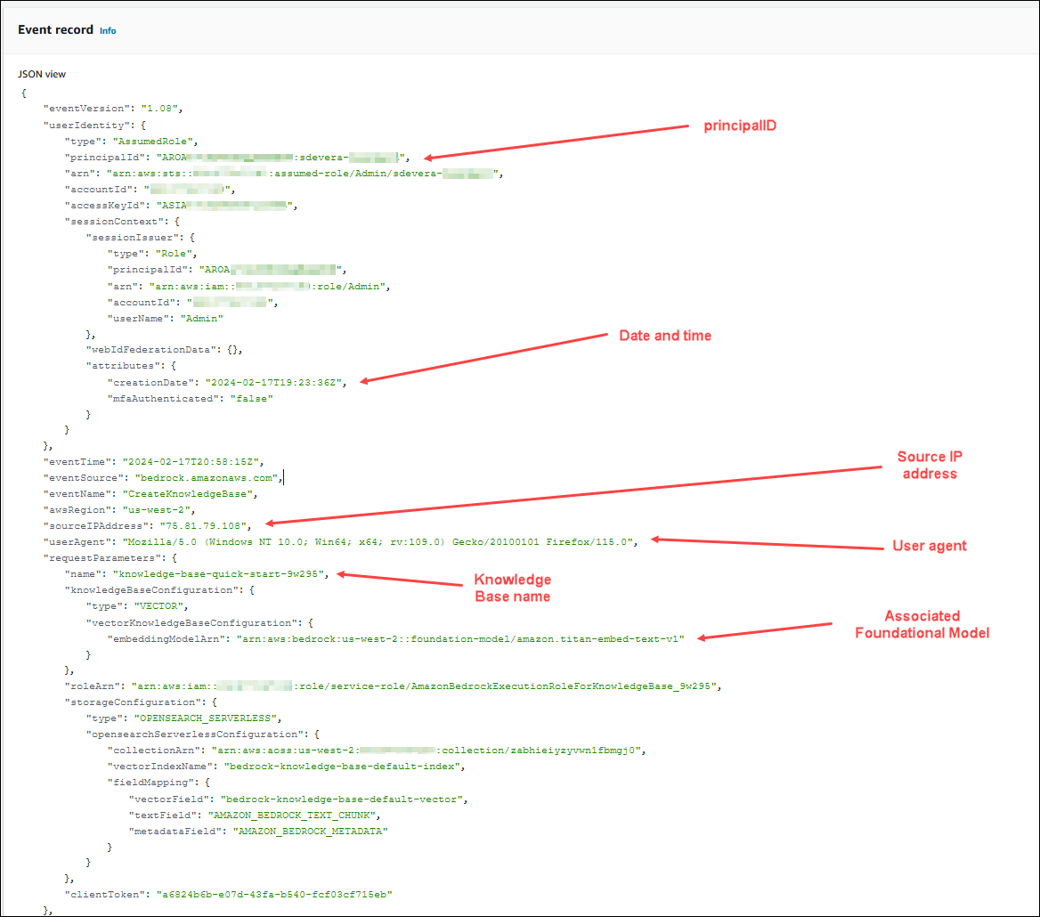Click the "JSON view" label

coord(42,74)
